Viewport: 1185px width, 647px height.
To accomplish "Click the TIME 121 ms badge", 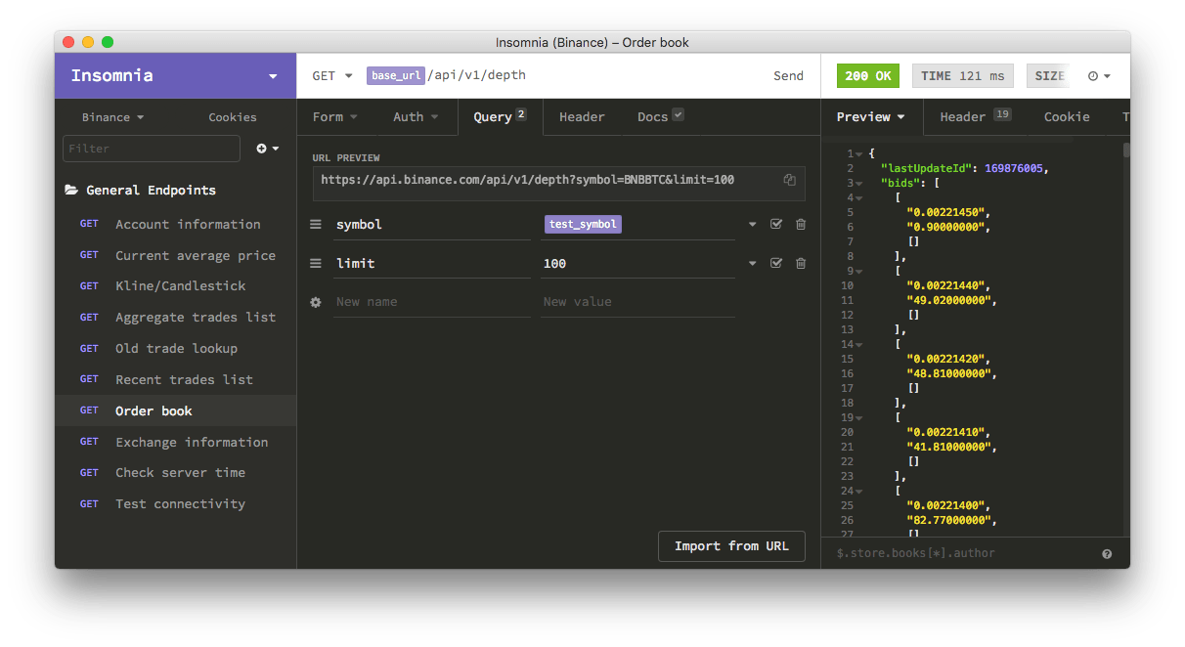I will [x=963, y=76].
